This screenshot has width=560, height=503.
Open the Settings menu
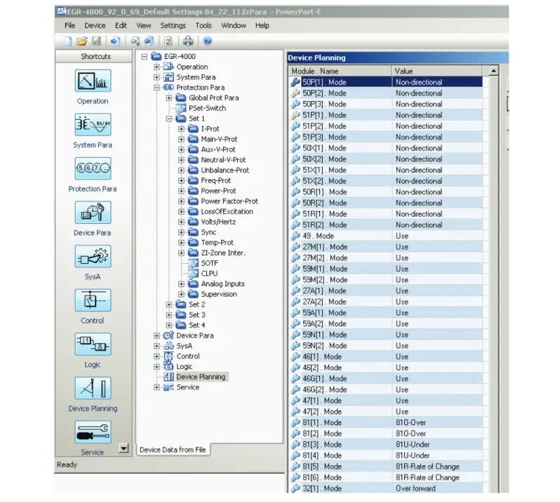tap(173, 26)
